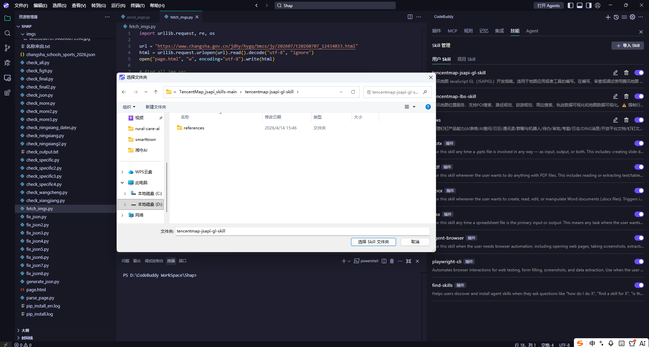
Task: Click the Shap title bar search box
Action: (x=335, y=5)
